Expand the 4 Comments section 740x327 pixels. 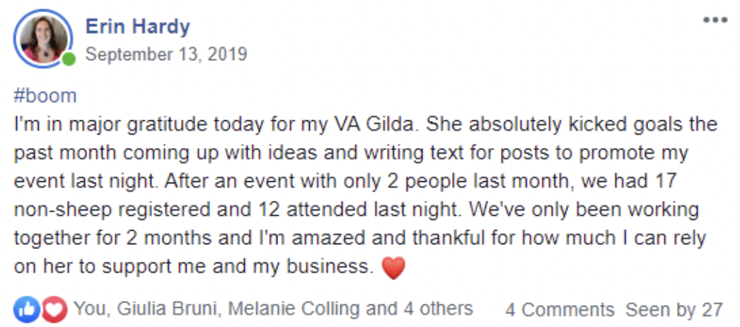pos(560,309)
